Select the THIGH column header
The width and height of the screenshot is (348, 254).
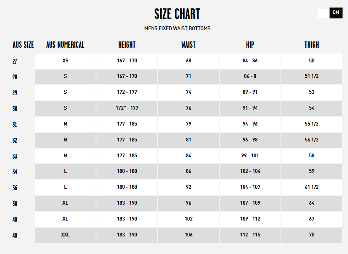[312, 45]
